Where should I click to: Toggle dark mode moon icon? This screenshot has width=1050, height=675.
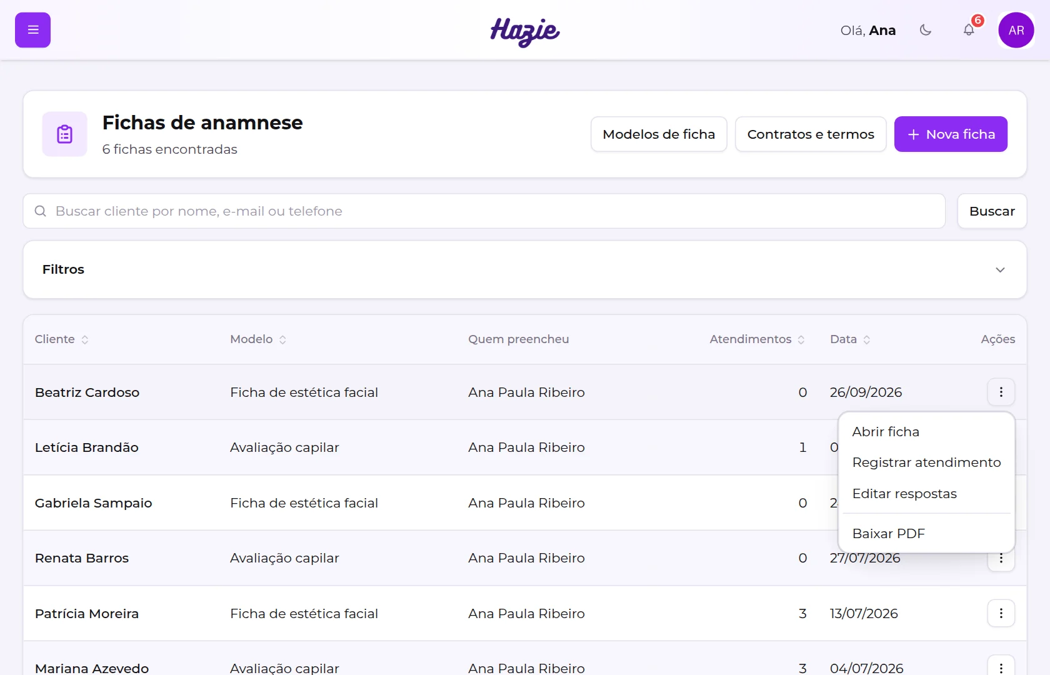pos(926,30)
